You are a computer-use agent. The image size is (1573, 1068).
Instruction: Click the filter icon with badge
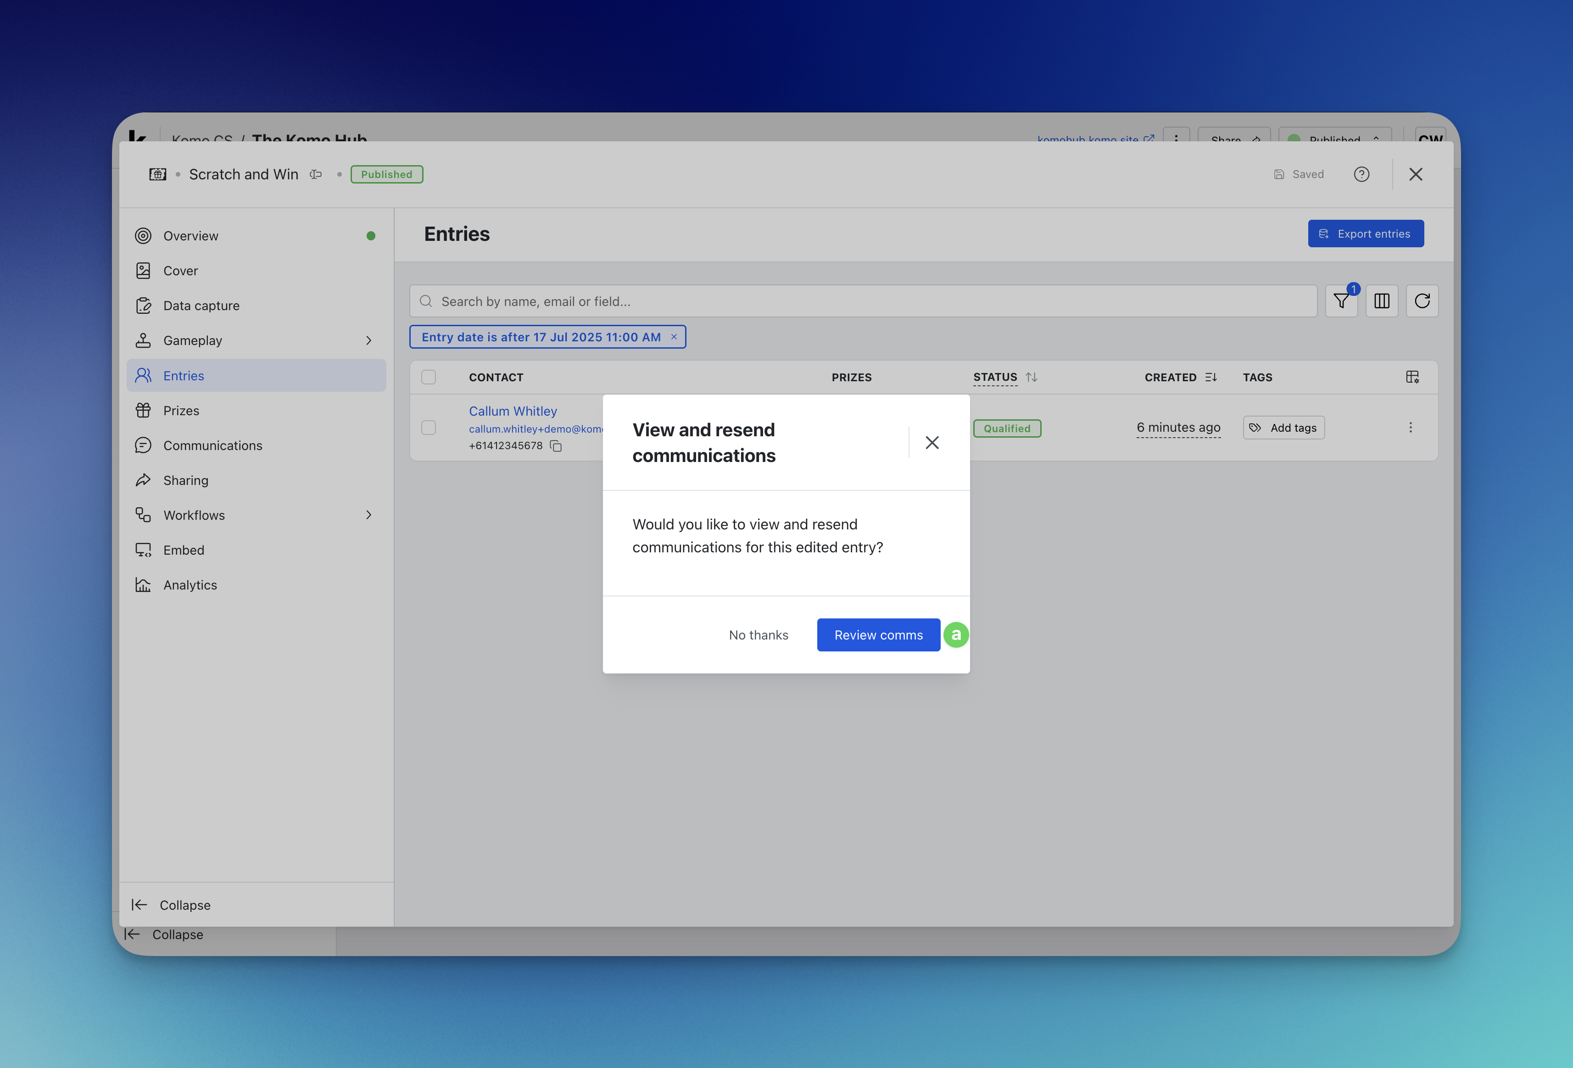[x=1341, y=301]
